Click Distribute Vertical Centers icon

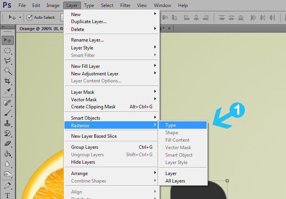click(231, 18)
